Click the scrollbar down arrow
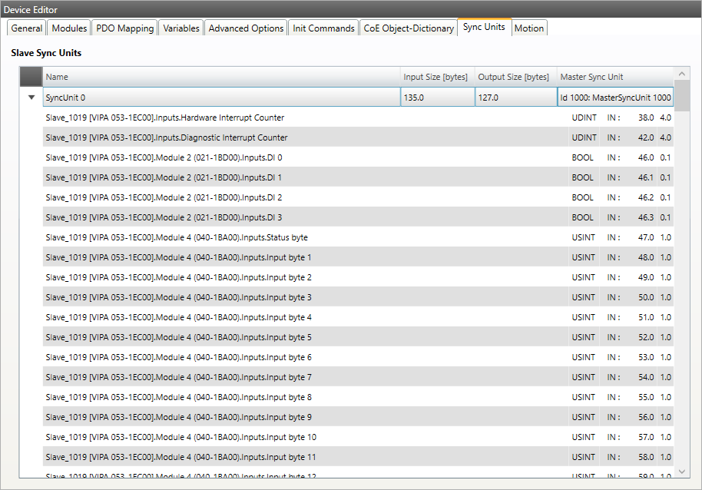The image size is (702, 490). (x=681, y=471)
